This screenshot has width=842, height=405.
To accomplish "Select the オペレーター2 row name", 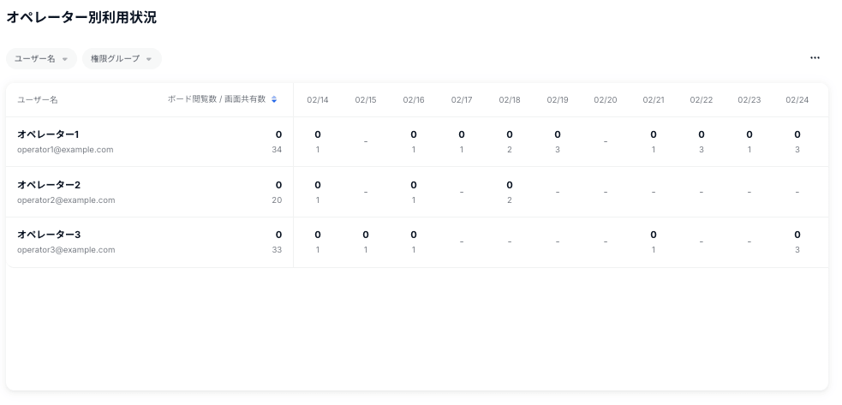I will pyautogui.click(x=49, y=185).
